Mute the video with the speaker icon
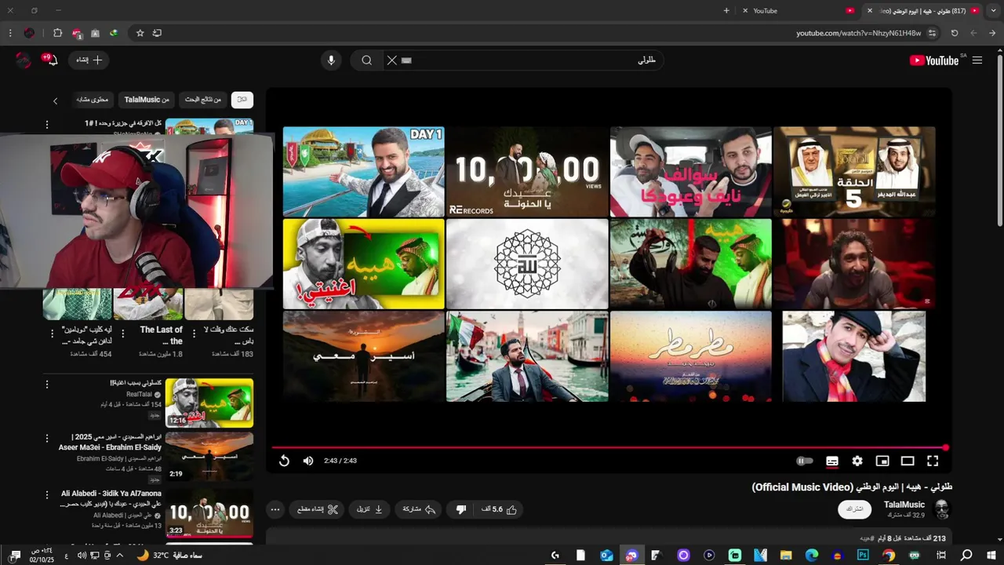This screenshot has width=1004, height=565. coord(308,461)
